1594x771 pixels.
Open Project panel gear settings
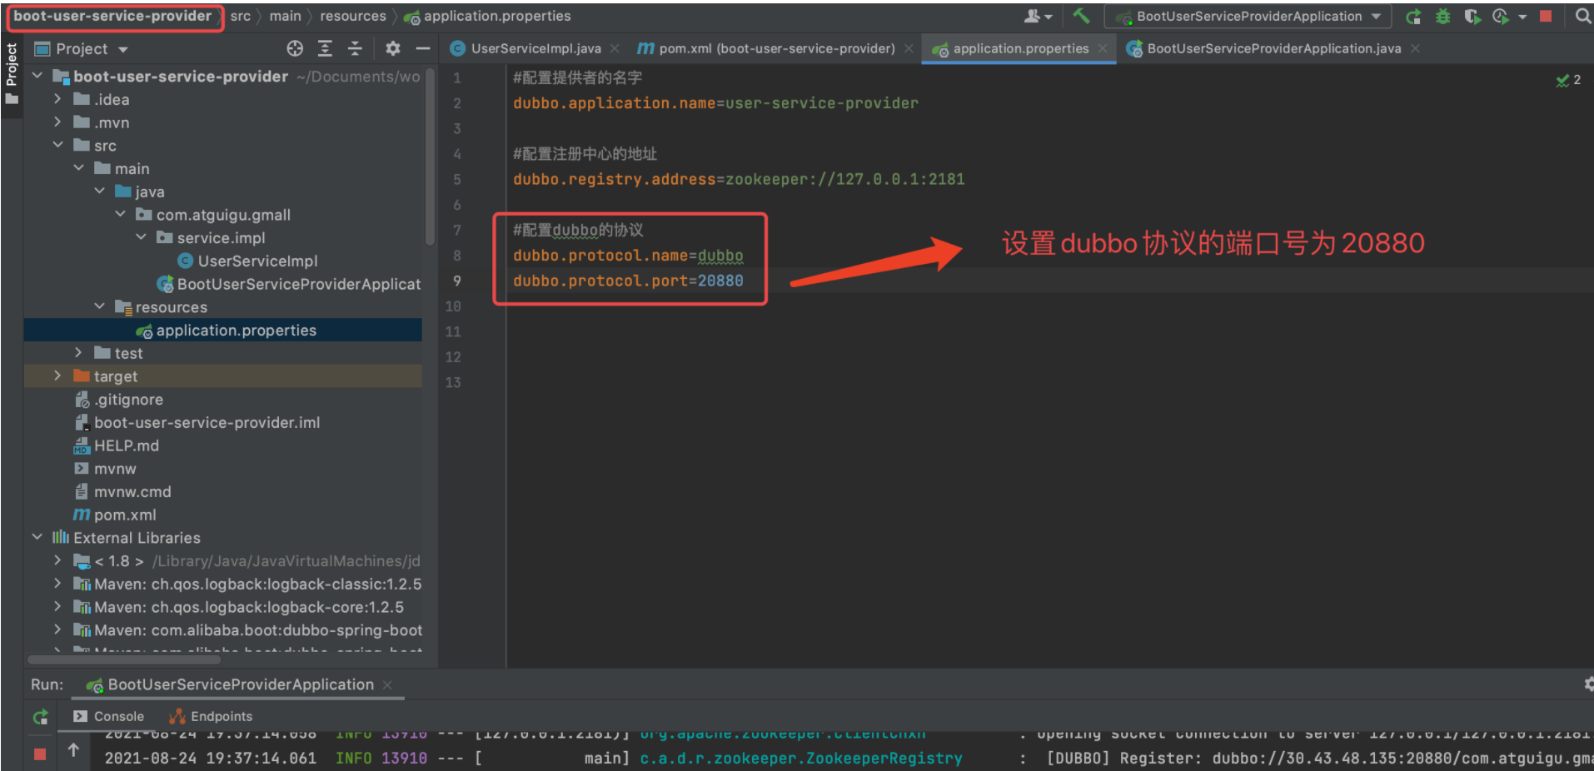click(x=393, y=48)
